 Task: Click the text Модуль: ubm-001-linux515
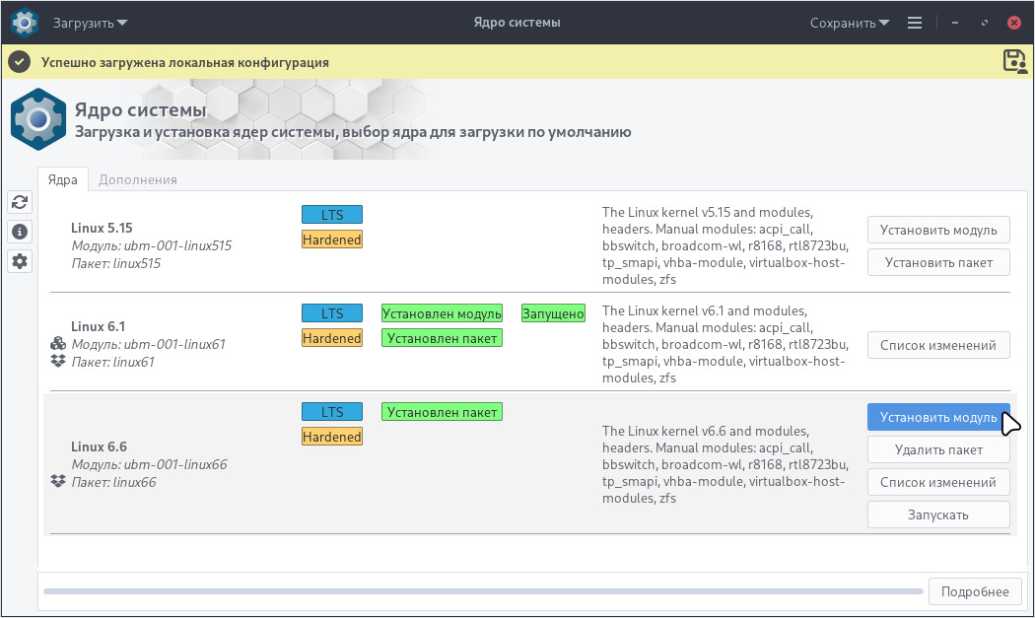[x=151, y=245]
